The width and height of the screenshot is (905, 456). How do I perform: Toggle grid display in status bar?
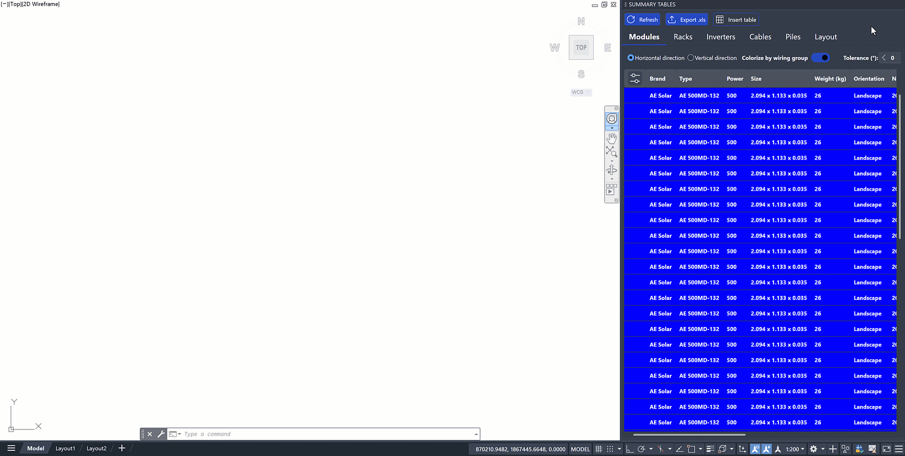pyautogui.click(x=598, y=449)
